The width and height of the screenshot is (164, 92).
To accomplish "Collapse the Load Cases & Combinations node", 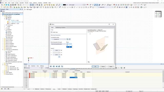I will tap(3, 50).
